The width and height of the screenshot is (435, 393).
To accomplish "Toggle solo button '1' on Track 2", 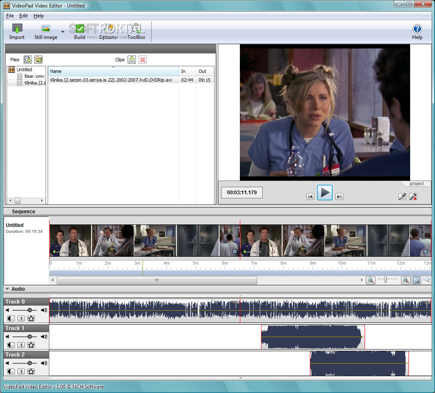I will pyautogui.click(x=21, y=371).
